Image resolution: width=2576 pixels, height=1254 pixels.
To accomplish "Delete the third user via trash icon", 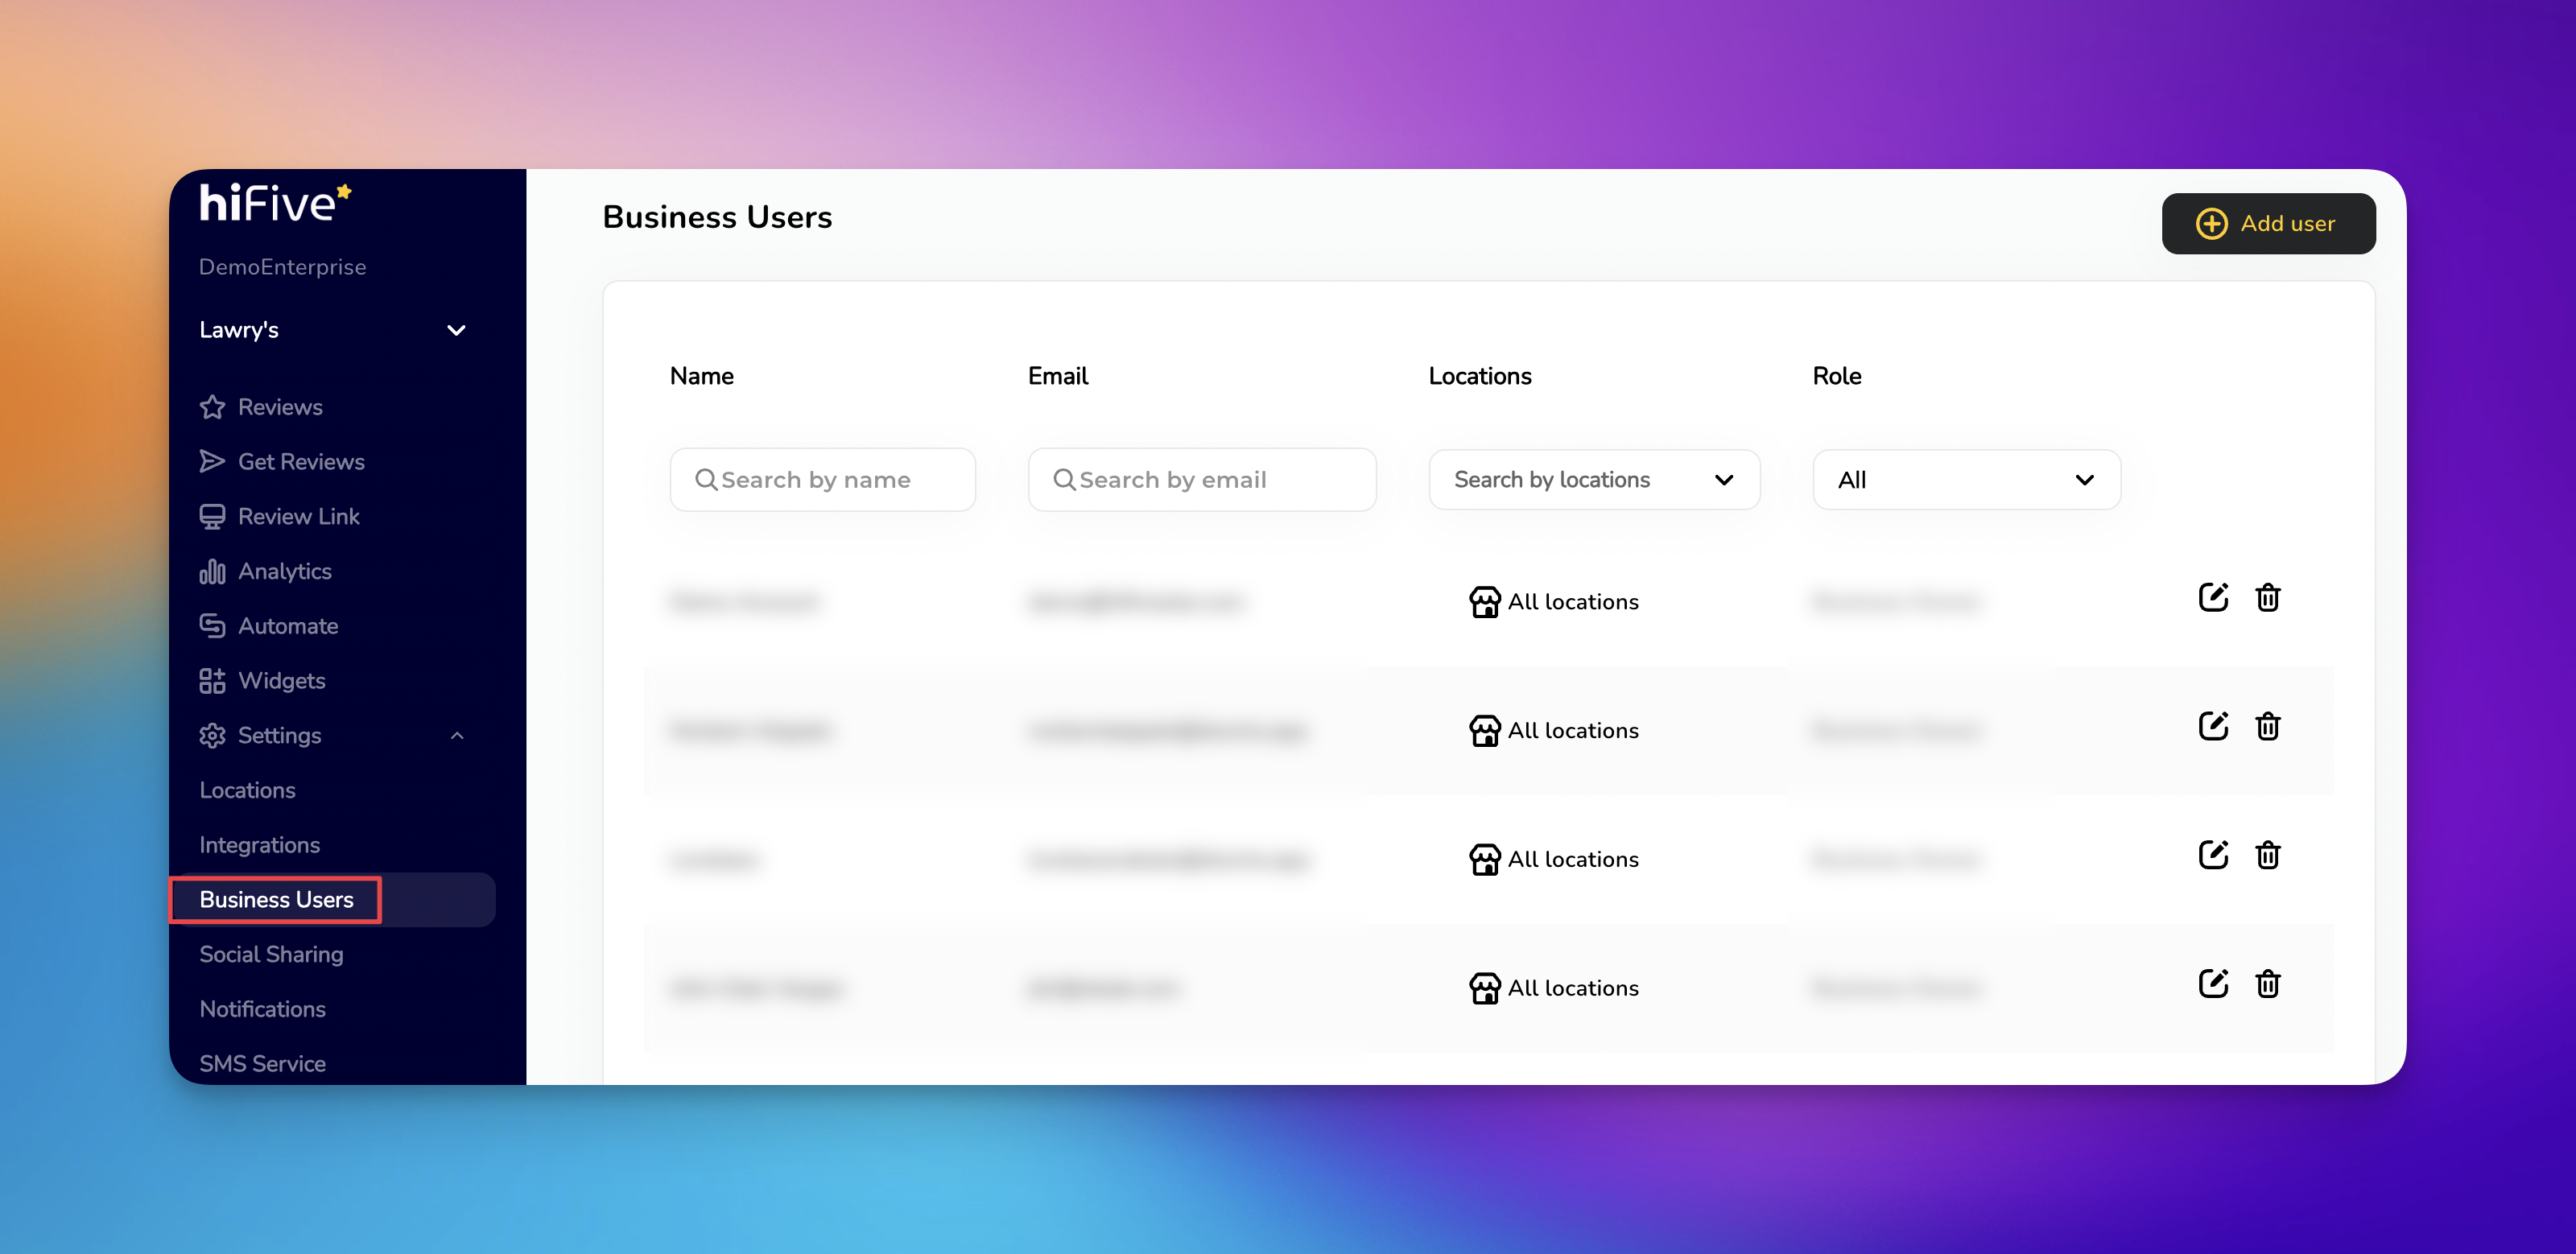I will 2267,855.
